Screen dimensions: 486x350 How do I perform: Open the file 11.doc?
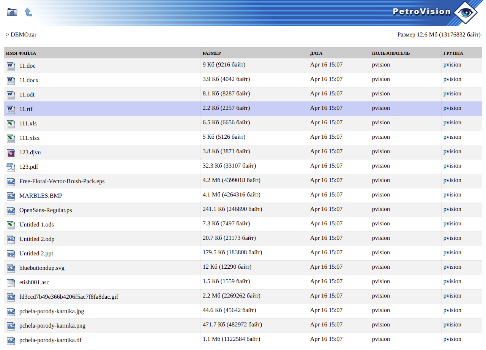click(27, 66)
